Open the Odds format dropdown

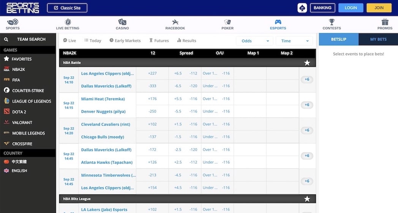pos(254,41)
